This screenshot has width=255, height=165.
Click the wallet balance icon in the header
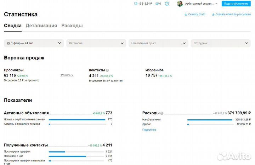[136, 4]
